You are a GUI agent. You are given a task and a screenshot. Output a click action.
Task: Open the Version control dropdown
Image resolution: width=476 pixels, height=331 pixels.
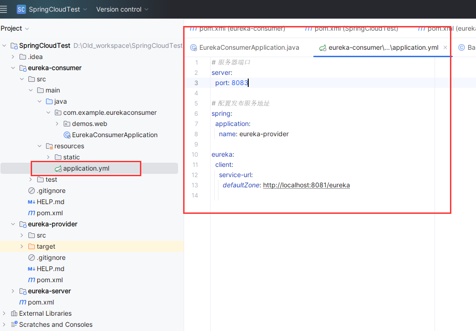point(122,9)
